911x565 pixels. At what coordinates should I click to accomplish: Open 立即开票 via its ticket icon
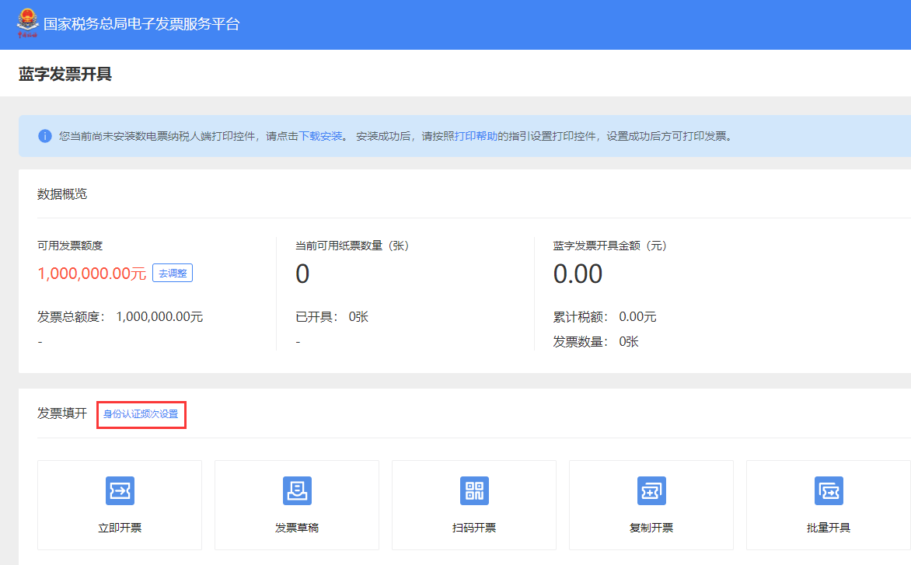120,491
